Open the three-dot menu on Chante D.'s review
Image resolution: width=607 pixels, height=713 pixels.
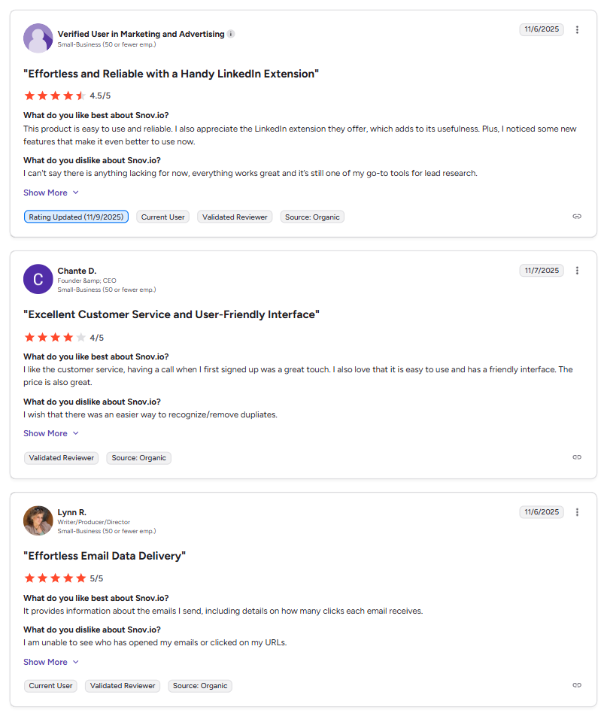click(577, 270)
